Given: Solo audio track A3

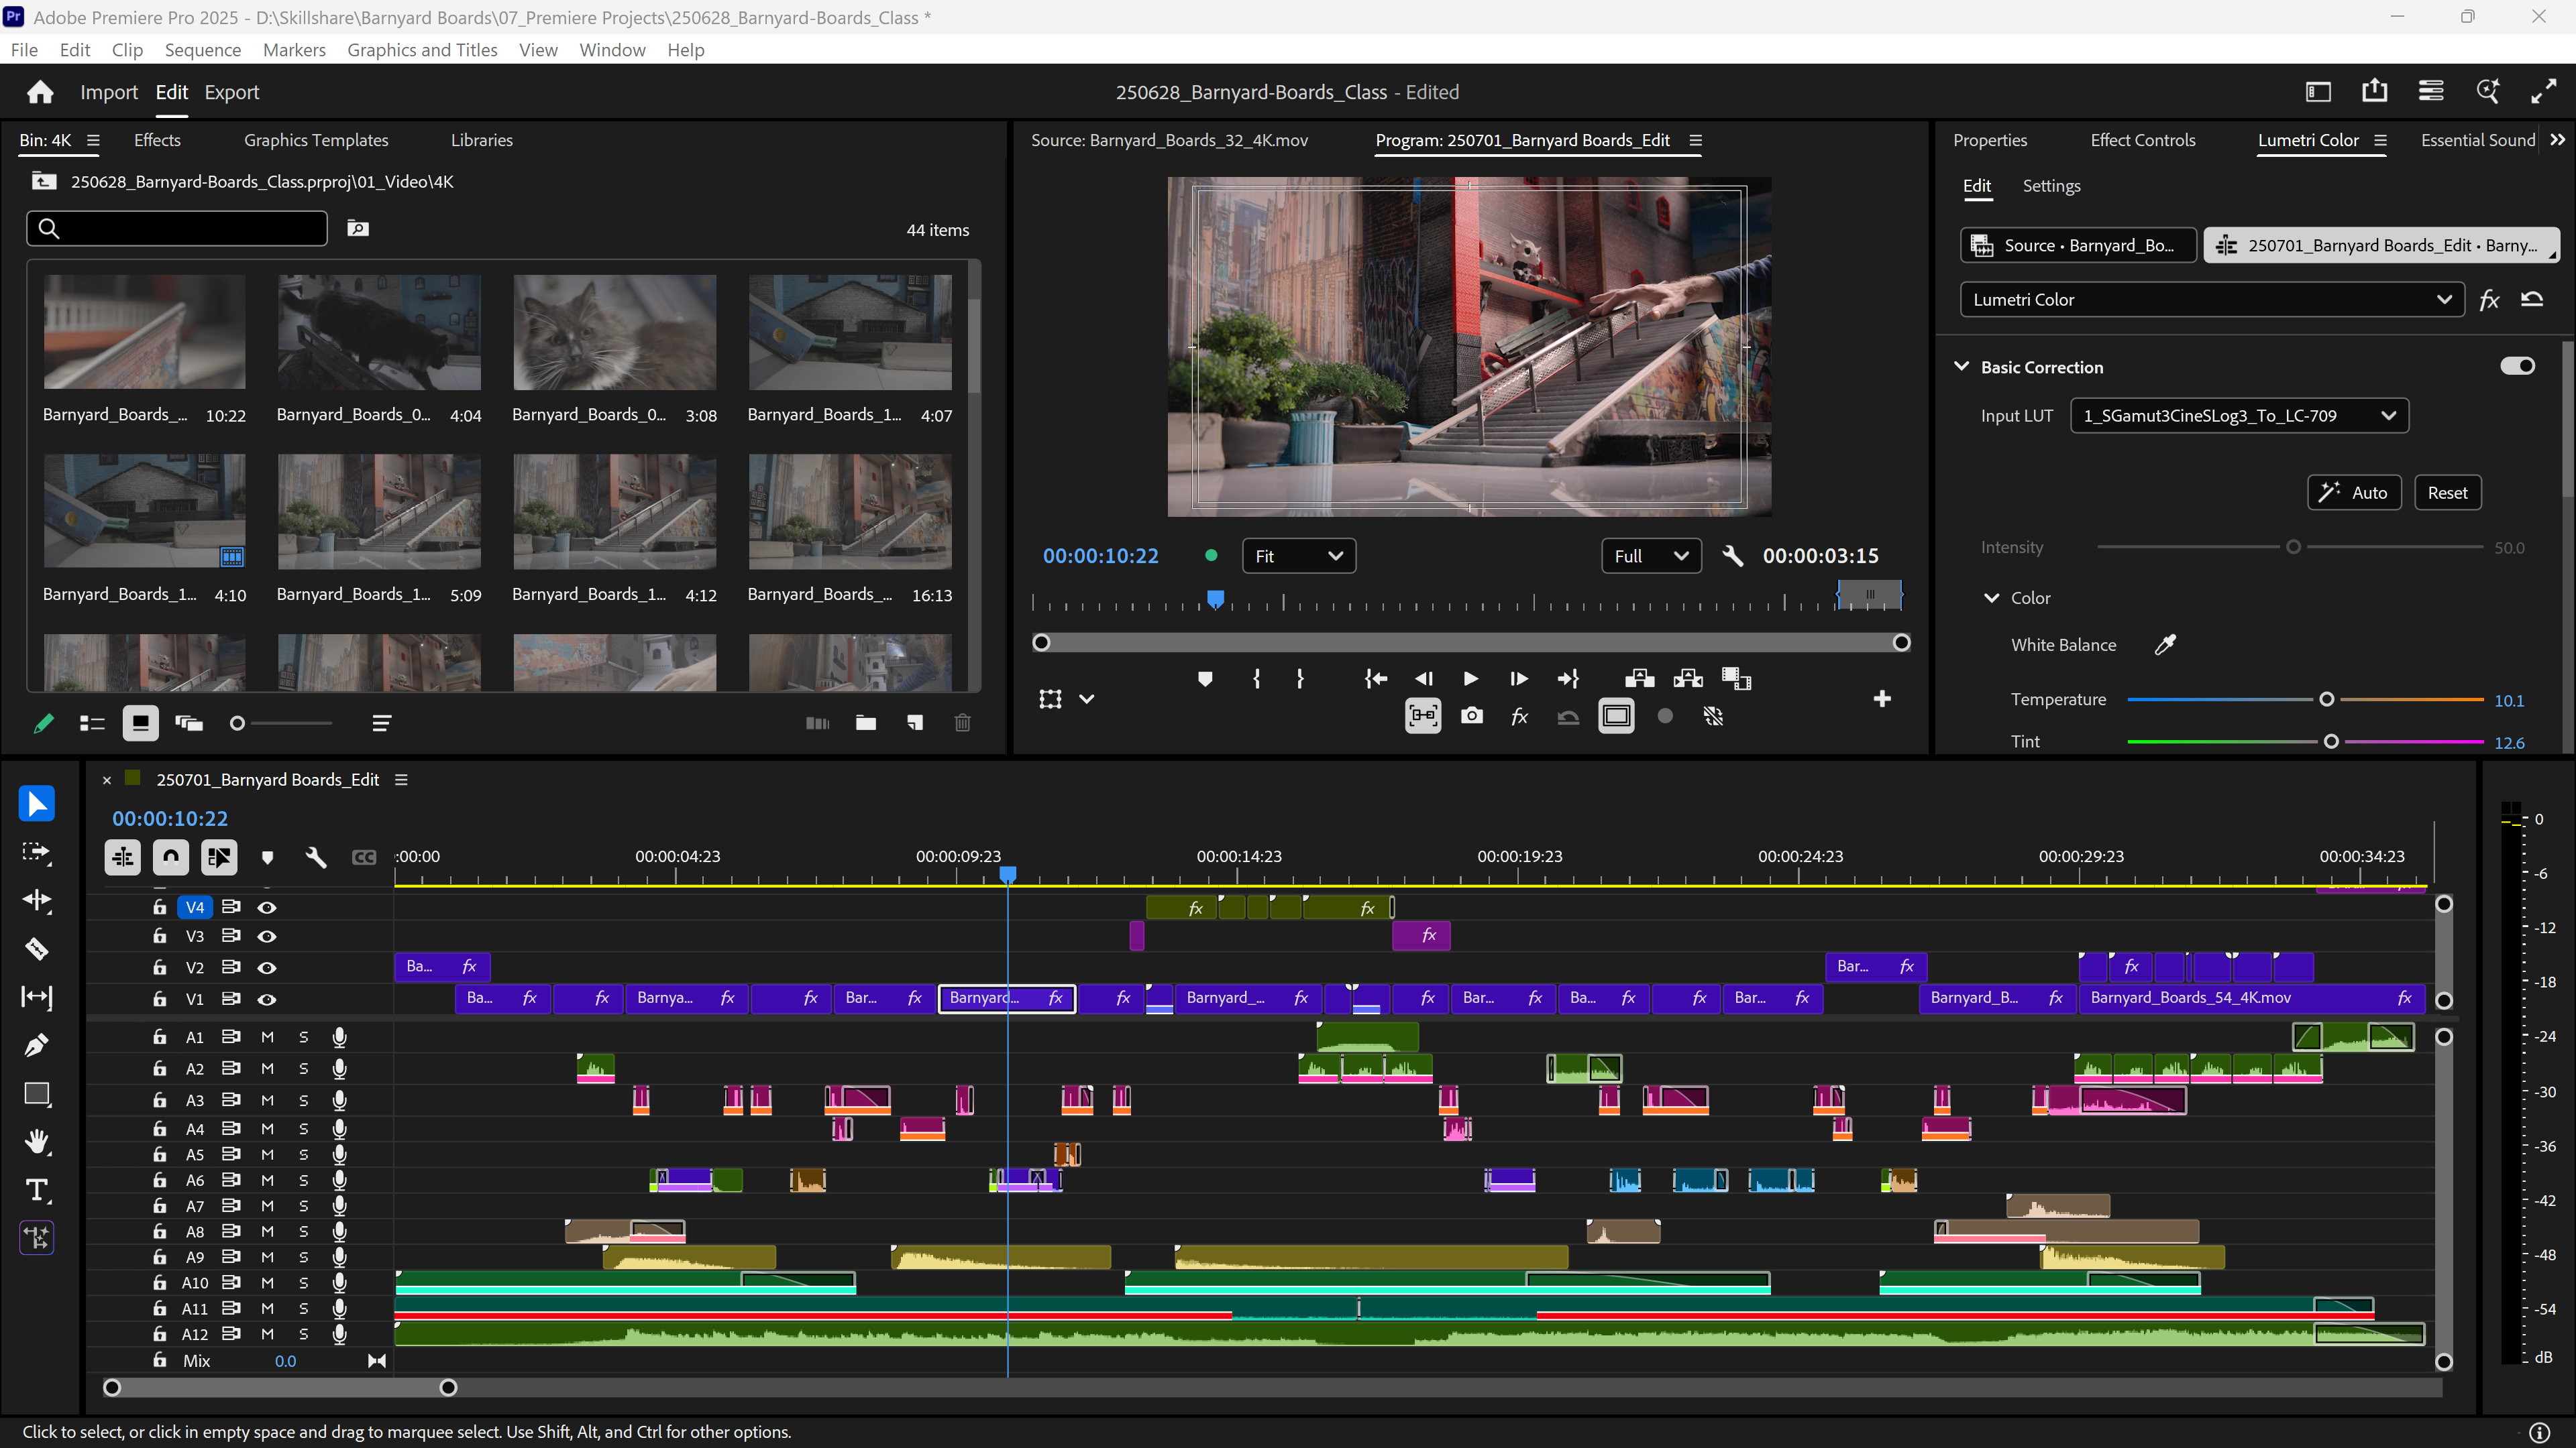Looking at the screenshot, I should 304,1100.
